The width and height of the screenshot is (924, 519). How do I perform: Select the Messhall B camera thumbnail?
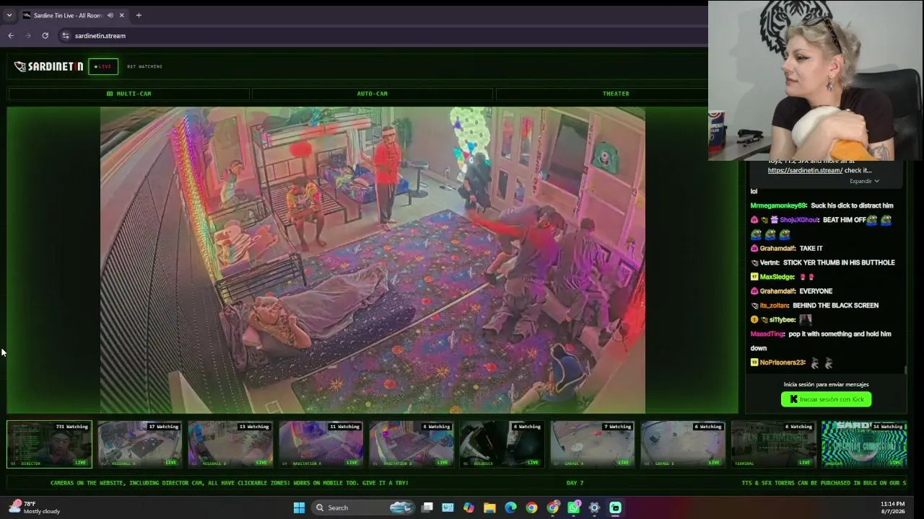pos(230,444)
